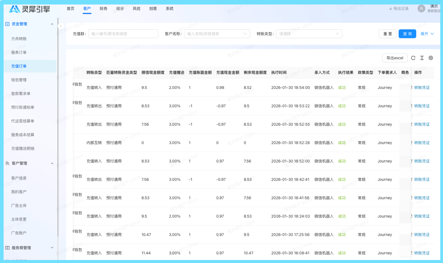Open 垫款需求单 in the sidebar
The width and height of the screenshot is (443, 263).
(x=30, y=94)
